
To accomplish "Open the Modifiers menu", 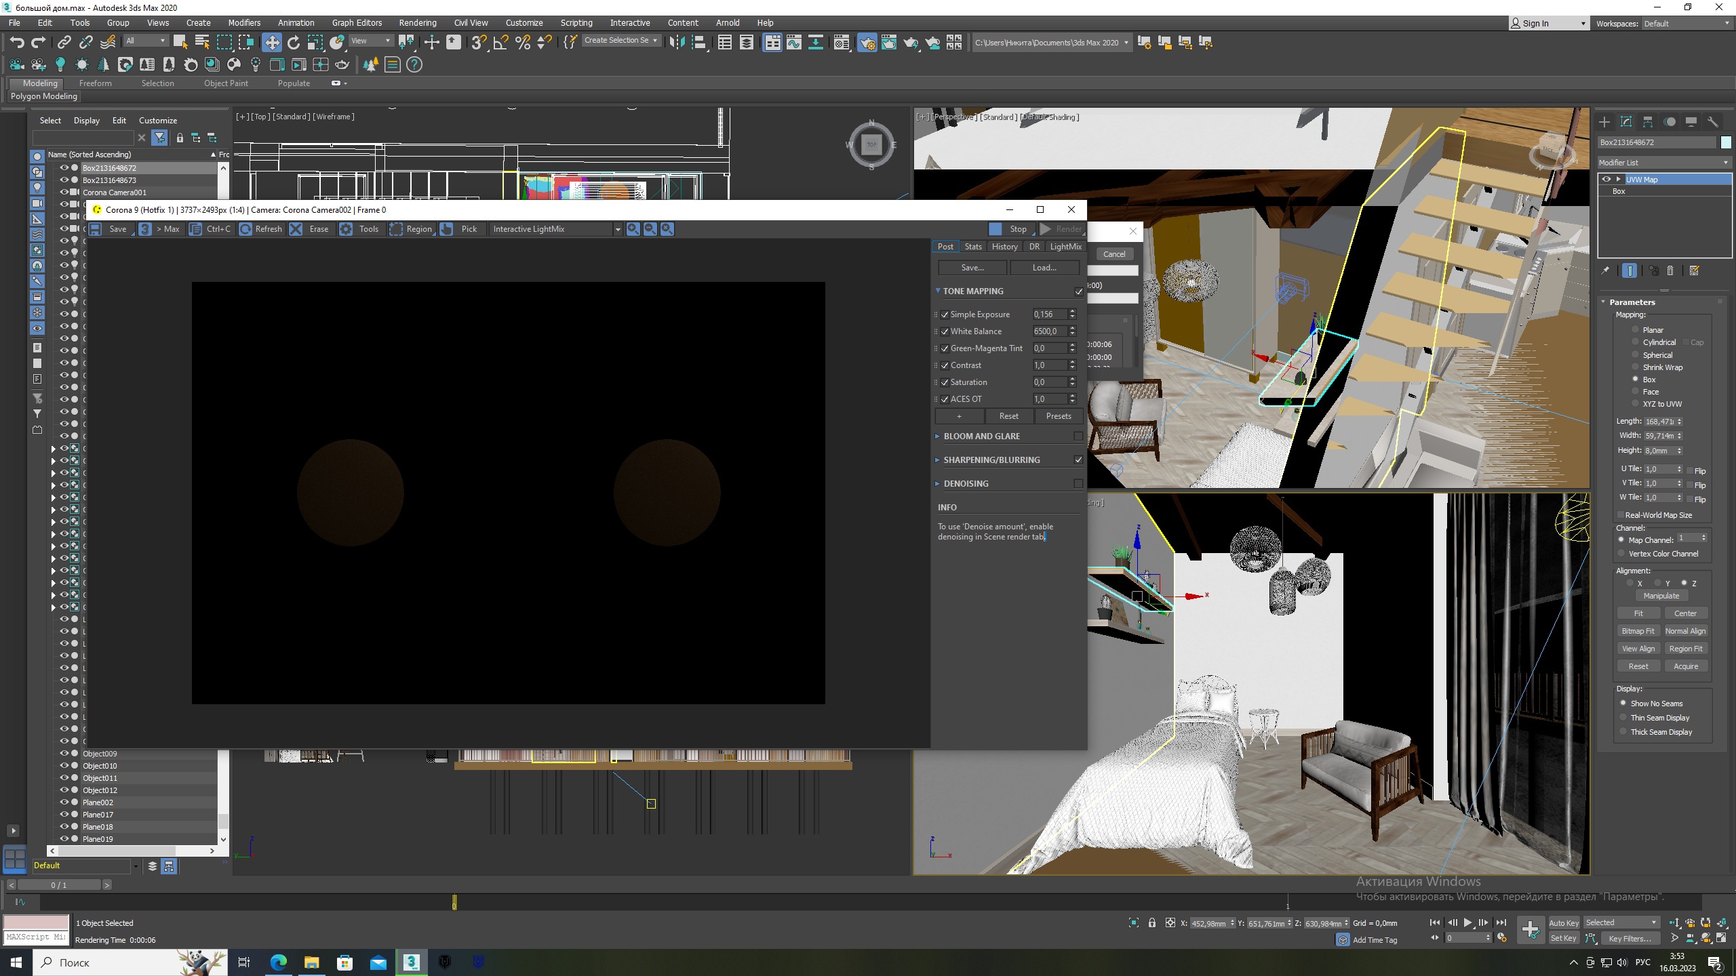I will (244, 22).
